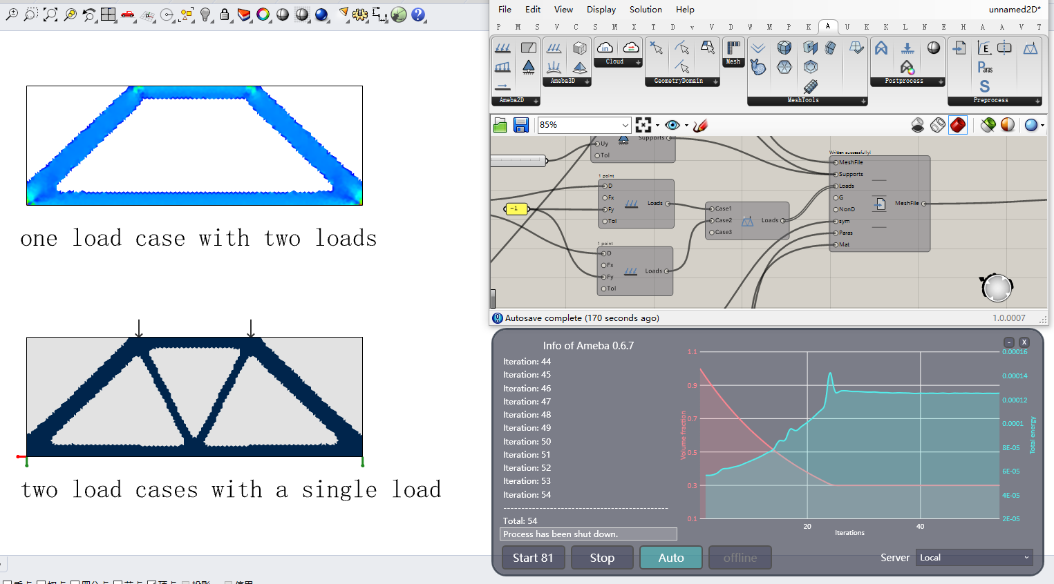Click the blue preview sphere on canvas toolbar
This screenshot has height=584, width=1054.
pyautogui.click(x=1031, y=125)
